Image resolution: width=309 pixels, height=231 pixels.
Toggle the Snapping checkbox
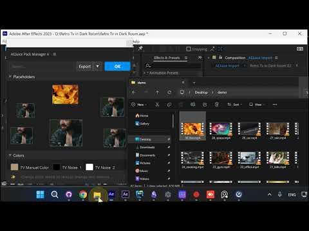pos(189,49)
